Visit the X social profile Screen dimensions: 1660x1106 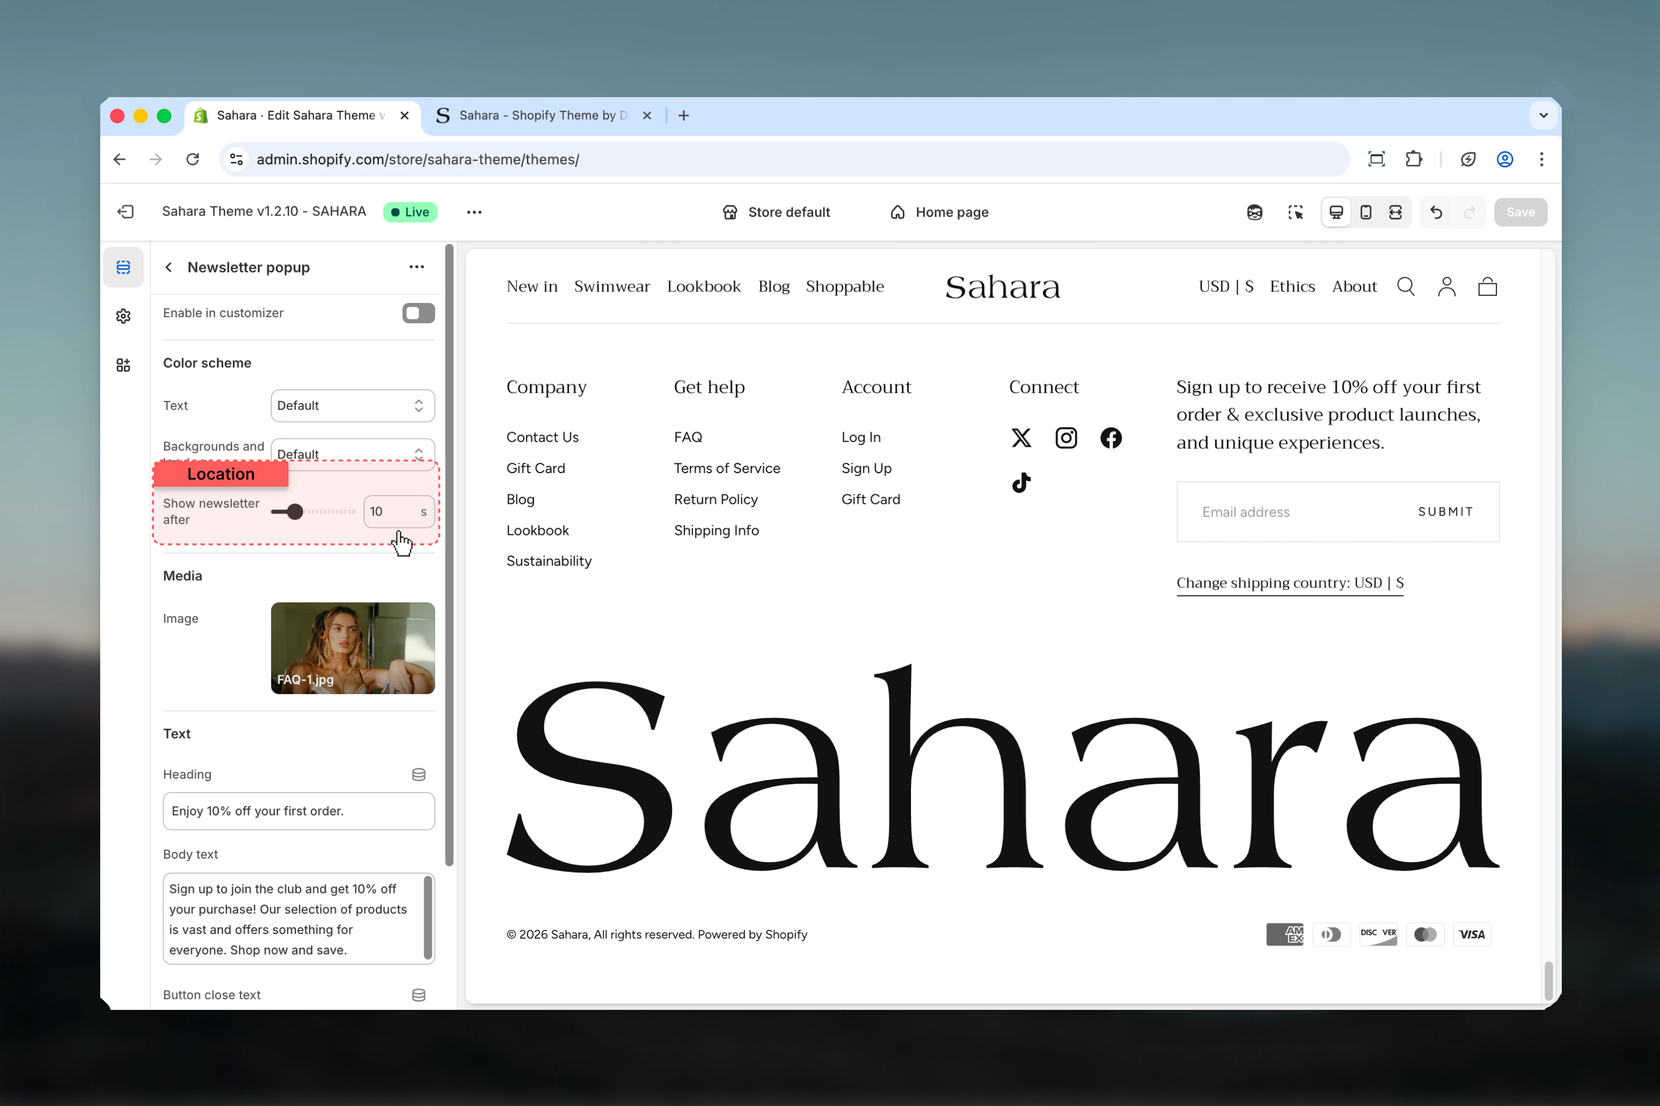(1021, 438)
